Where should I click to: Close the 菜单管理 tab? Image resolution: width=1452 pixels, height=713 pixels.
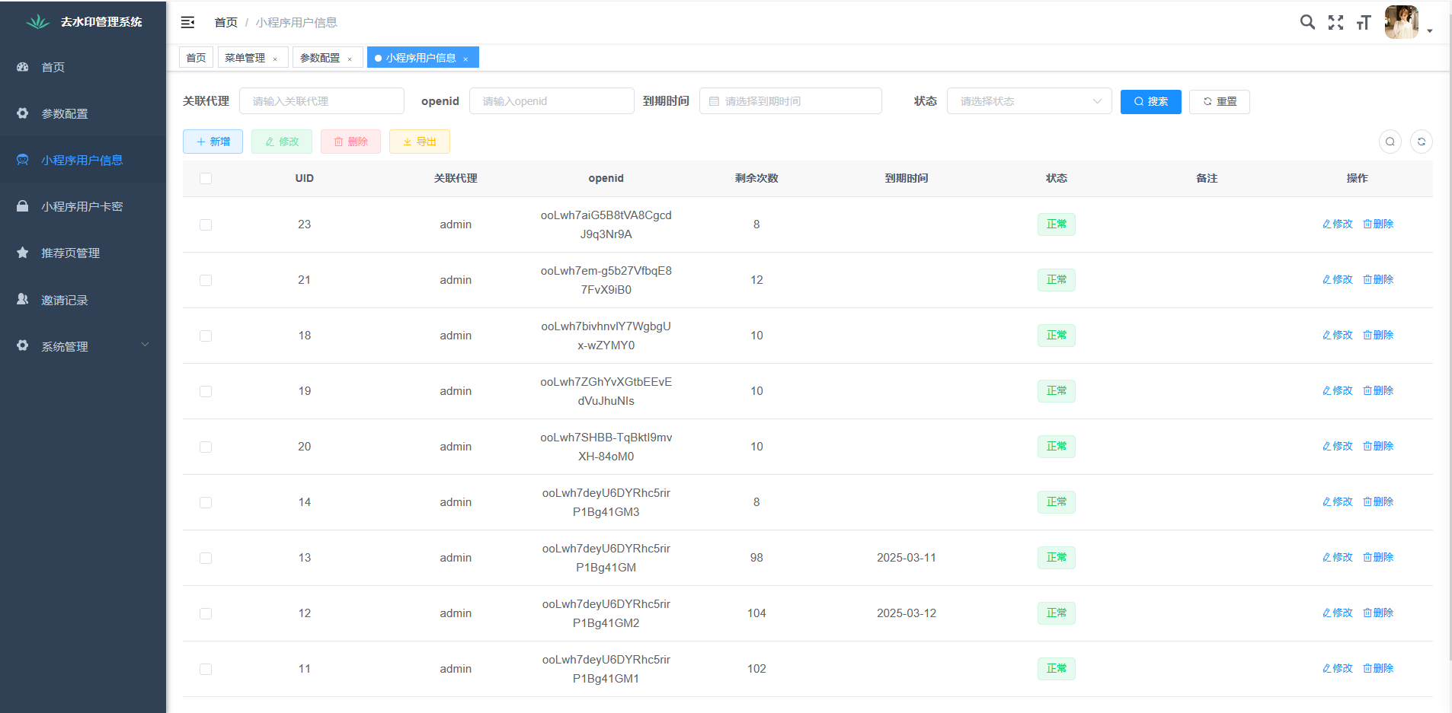tap(275, 59)
